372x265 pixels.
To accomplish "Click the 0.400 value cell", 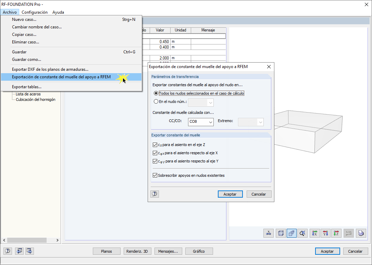I will [x=160, y=47].
